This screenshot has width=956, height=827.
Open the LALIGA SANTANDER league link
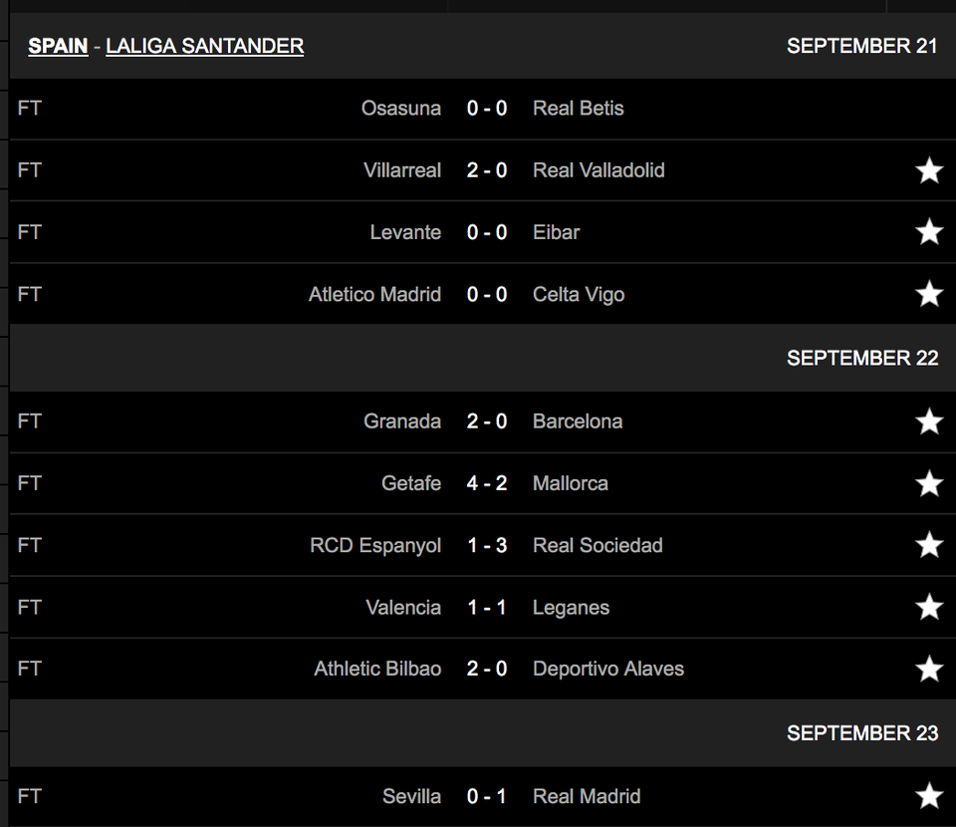(x=205, y=46)
